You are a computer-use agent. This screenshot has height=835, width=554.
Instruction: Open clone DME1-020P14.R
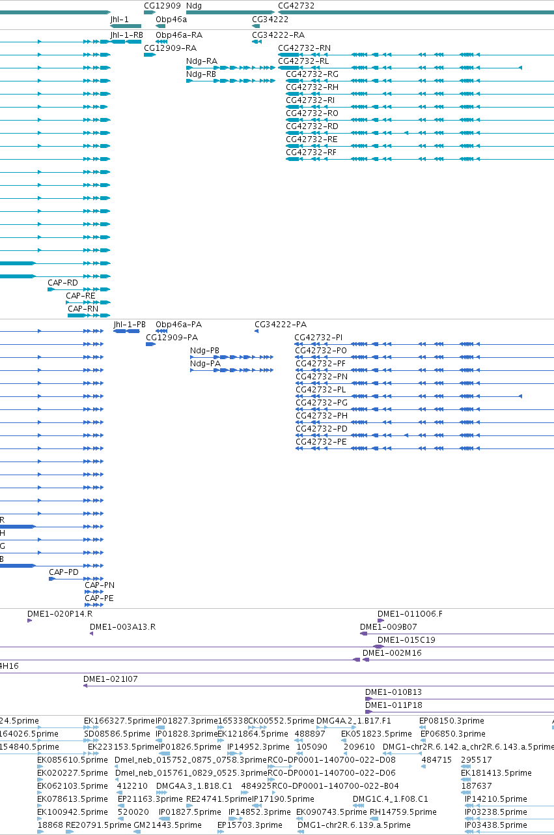pos(60,614)
